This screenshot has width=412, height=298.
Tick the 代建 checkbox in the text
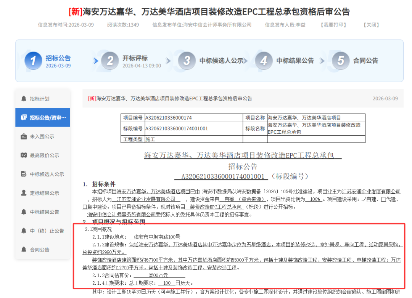(383, 199)
